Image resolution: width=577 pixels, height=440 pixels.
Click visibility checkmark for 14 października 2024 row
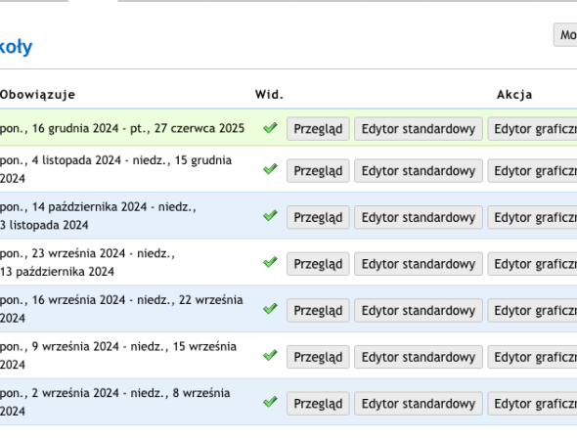point(270,215)
